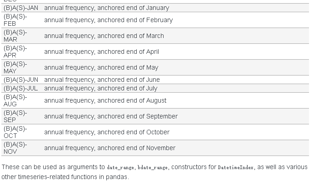Viewport: 319px width, 189px height.
Task: Click the date_range code reference
Action: [x=120, y=167]
